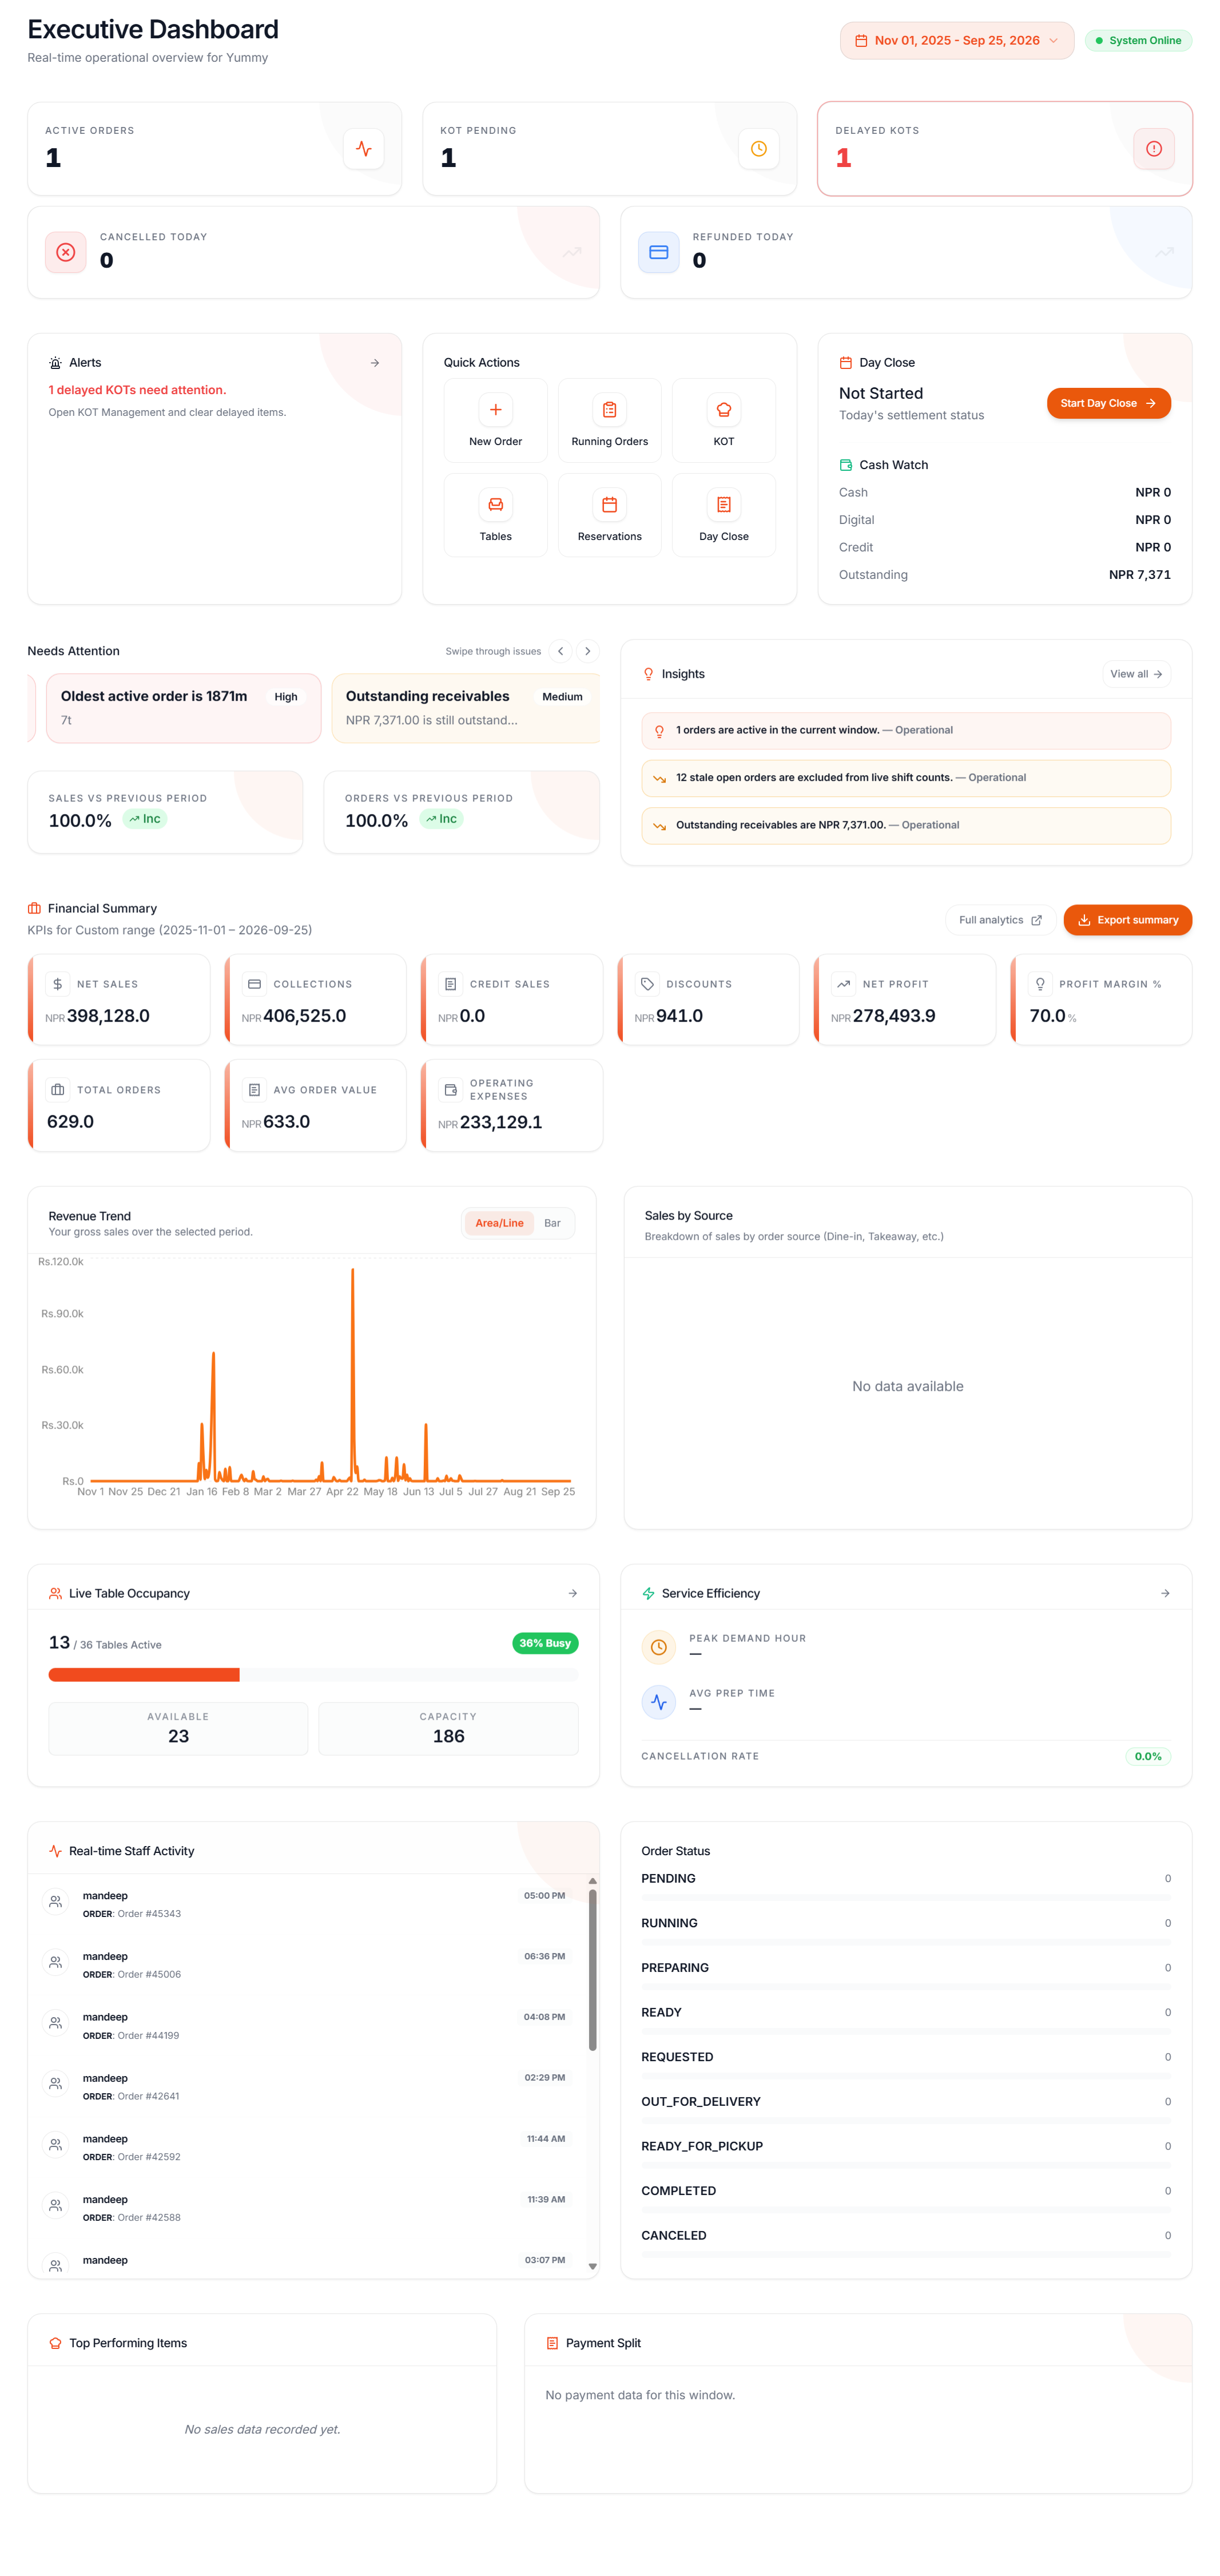This screenshot has height=2576, width=1220.
Task: Click the staff activity scrollbar thumb
Action: coord(592,1969)
